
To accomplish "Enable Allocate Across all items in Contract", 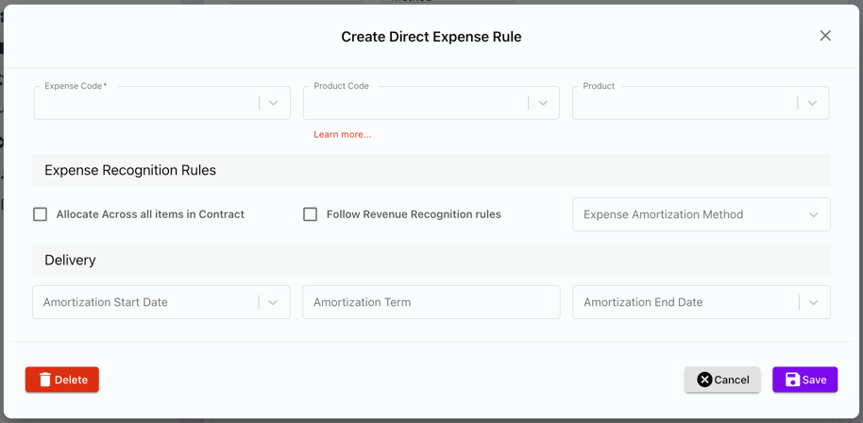I will click(x=41, y=214).
